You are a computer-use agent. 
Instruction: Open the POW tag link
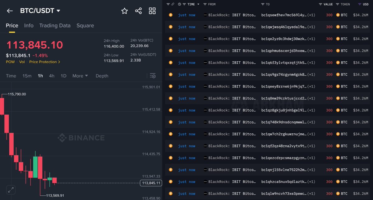pyautogui.click(x=10, y=62)
